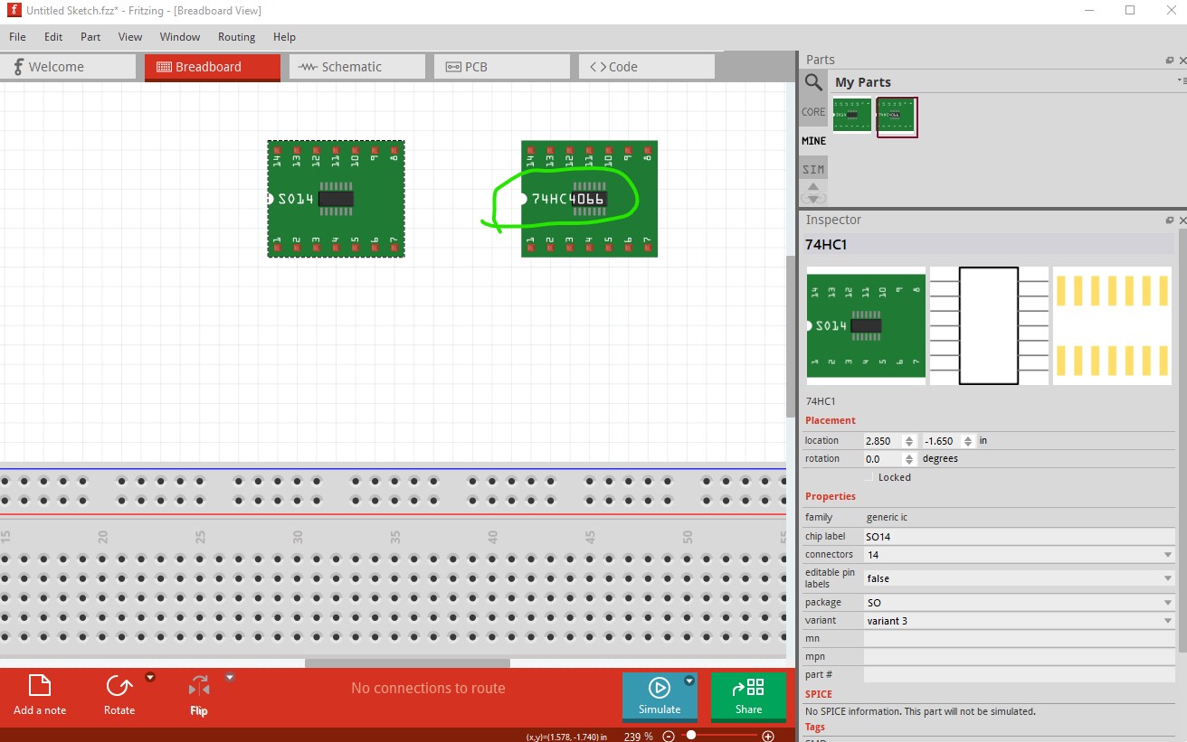Select the CORE parts bin
Viewport: 1187px width, 742px height.
coord(813,112)
